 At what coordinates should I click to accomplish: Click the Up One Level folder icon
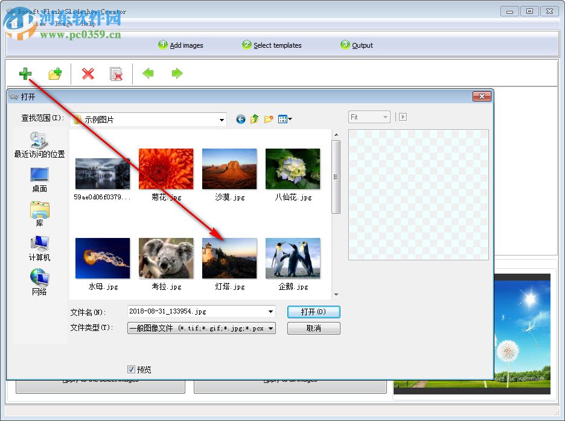[255, 119]
